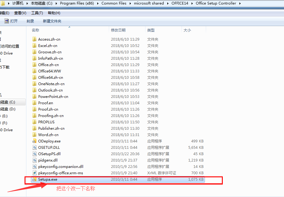Open the 帮助(H) menu
This screenshot has height=197, width=284.
click(54, 13)
